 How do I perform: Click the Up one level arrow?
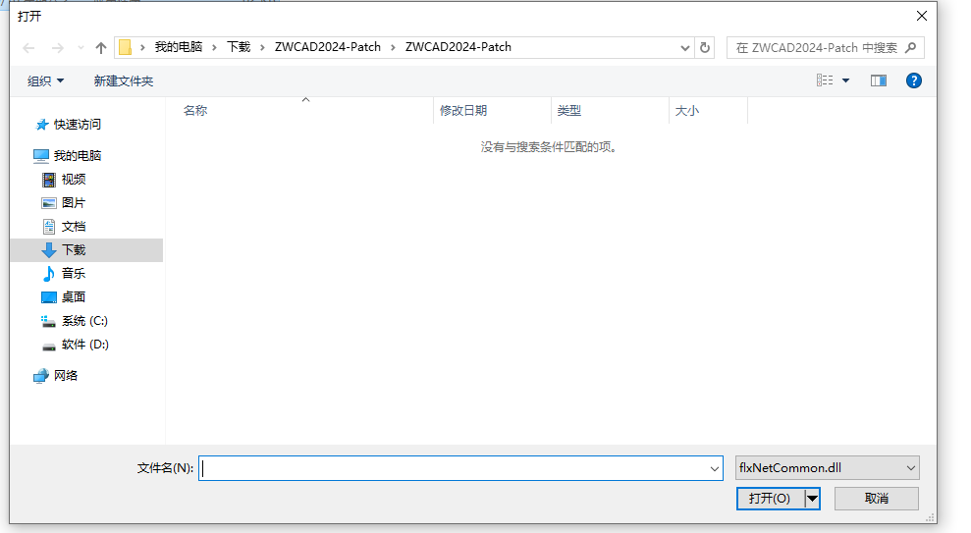coord(100,47)
